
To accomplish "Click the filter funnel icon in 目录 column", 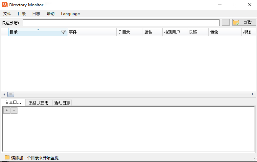I will pyautogui.click(x=63, y=32).
